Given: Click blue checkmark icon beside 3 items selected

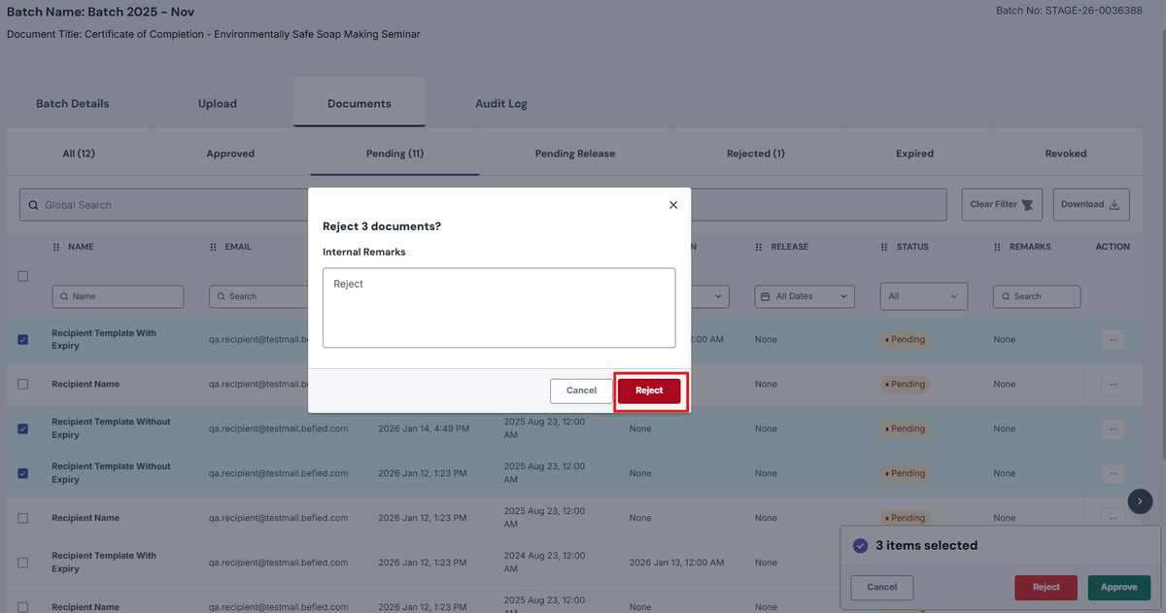Looking at the screenshot, I should pos(860,546).
